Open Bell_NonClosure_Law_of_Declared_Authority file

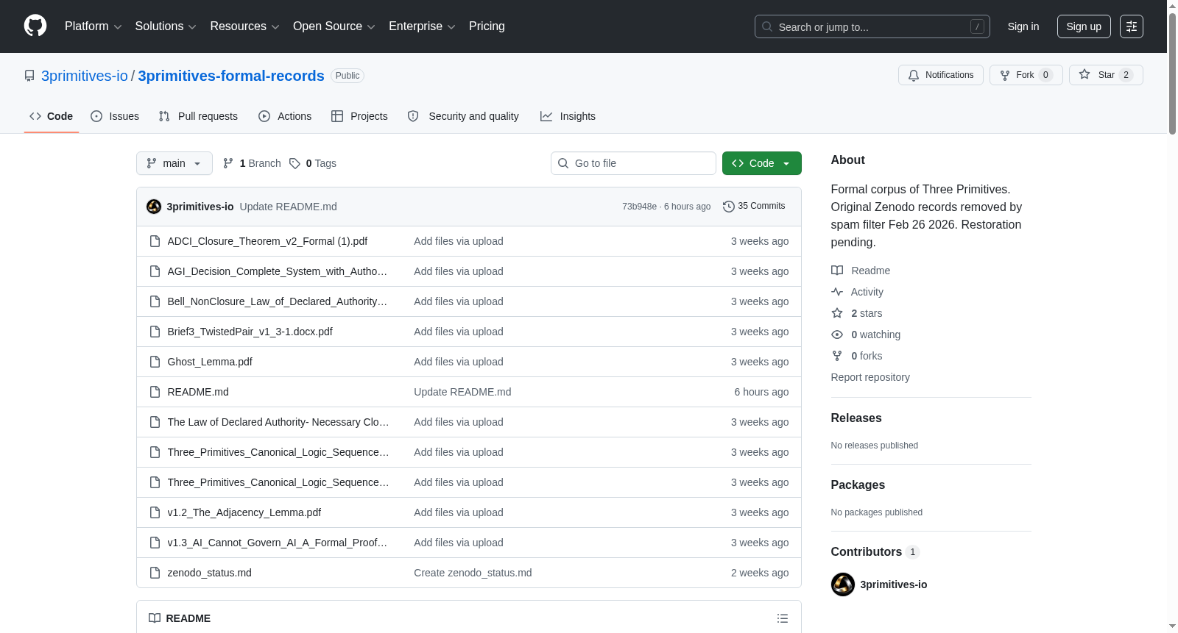pyautogui.click(x=278, y=301)
